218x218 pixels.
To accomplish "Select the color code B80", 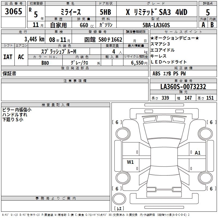I will point(45,63).
